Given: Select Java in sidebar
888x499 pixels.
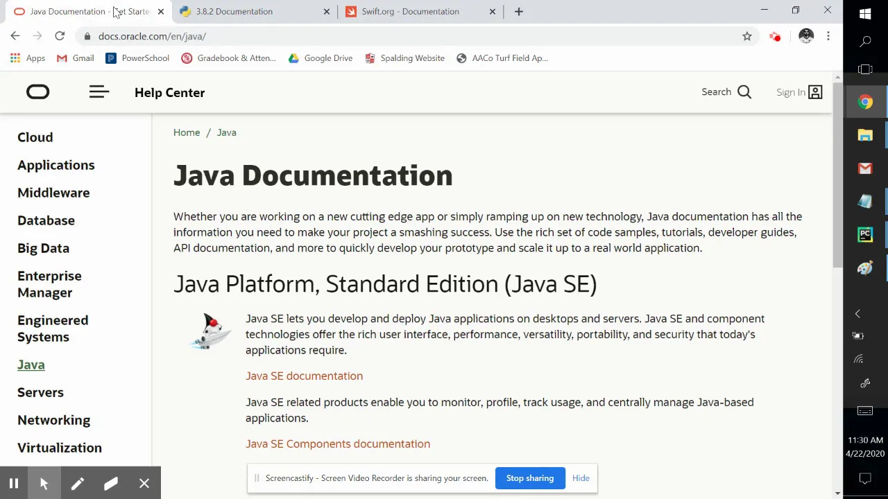Looking at the screenshot, I should [31, 365].
